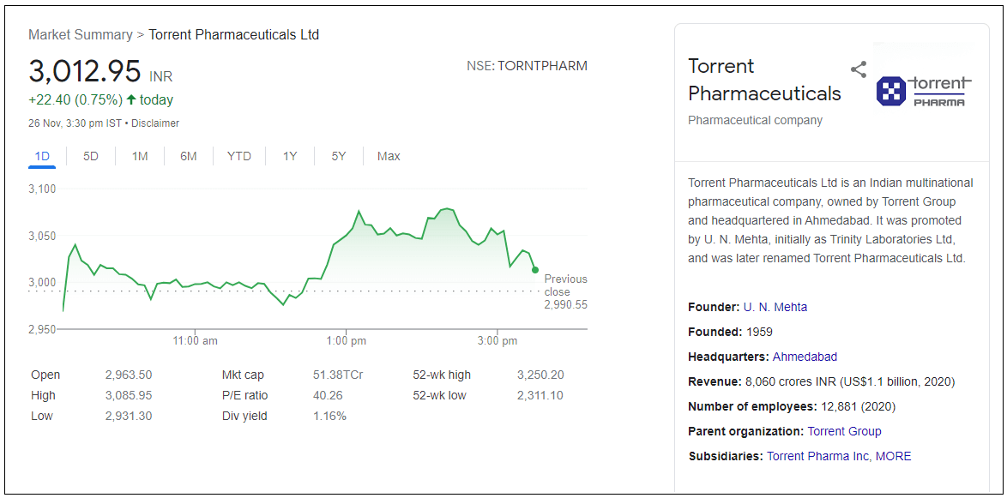This screenshot has width=1007, height=498.
Task: Follow the Torrent Group parent organization link
Action: coord(844,431)
